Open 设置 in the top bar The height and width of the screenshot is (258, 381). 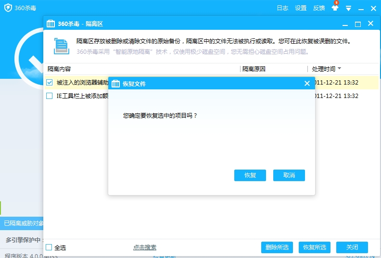(301, 8)
